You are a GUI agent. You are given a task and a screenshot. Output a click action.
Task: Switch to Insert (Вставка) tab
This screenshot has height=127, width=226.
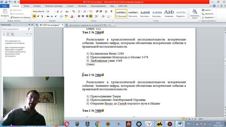[37, 6]
